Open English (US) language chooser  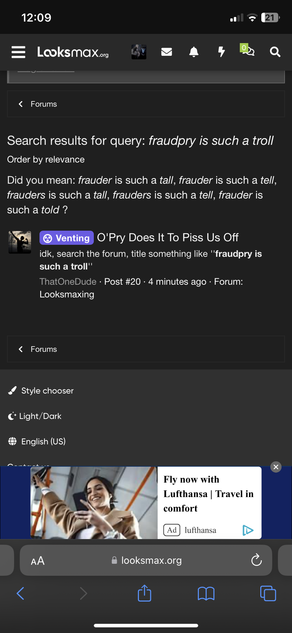tap(43, 442)
